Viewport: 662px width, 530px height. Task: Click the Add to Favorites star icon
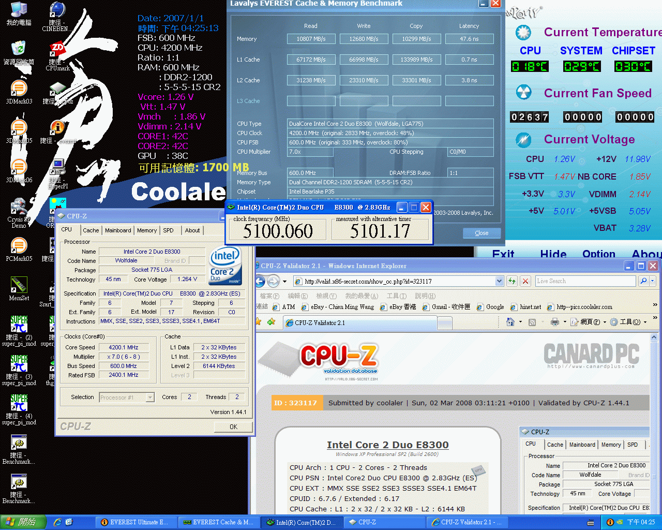coord(271,322)
